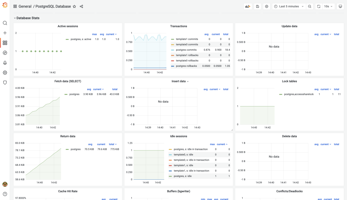
Task: Enable TV kiosk mode with the monitor icon
Action: pyautogui.click(x=341, y=6)
